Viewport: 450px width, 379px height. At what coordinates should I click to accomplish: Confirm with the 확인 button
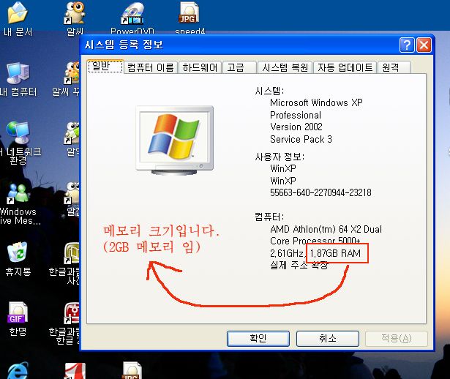point(258,339)
